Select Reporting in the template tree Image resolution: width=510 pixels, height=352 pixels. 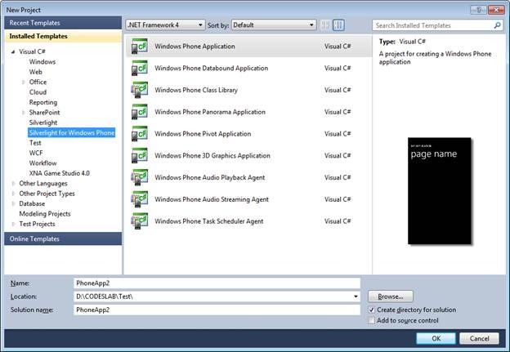(43, 102)
